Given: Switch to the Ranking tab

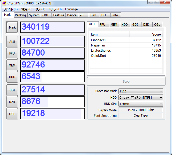Looking at the screenshot, I should 20,15.
